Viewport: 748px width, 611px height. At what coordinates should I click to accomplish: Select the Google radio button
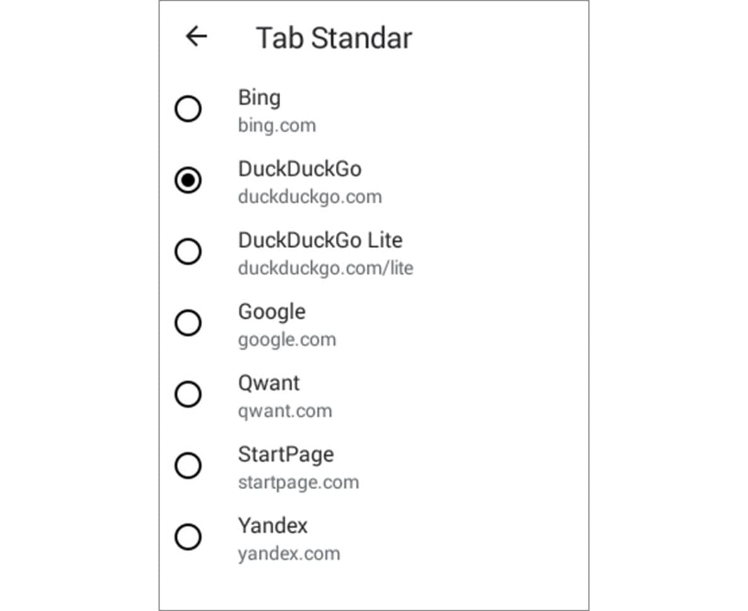[x=188, y=323]
